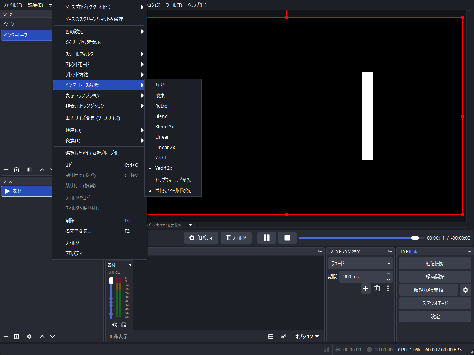The height and width of the screenshot is (355, 474).
Task: Click the mixer layout icon left of オプション
Action: (x=271, y=337)
